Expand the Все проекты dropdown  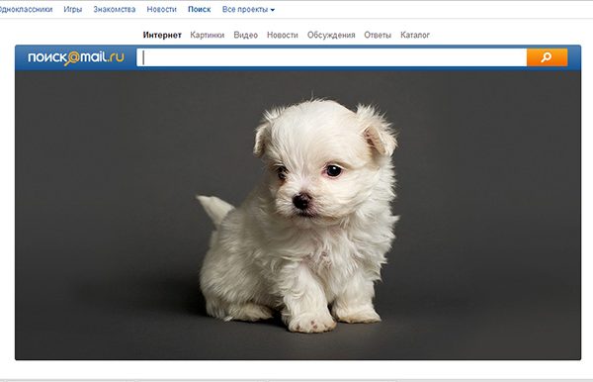pyautogui.click(x=248, y=10)
